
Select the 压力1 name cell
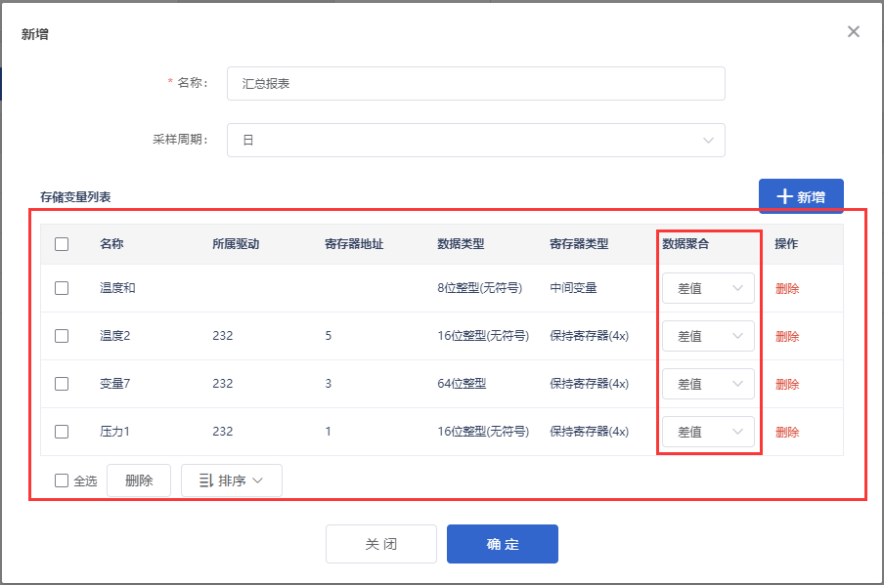point(115,432)
